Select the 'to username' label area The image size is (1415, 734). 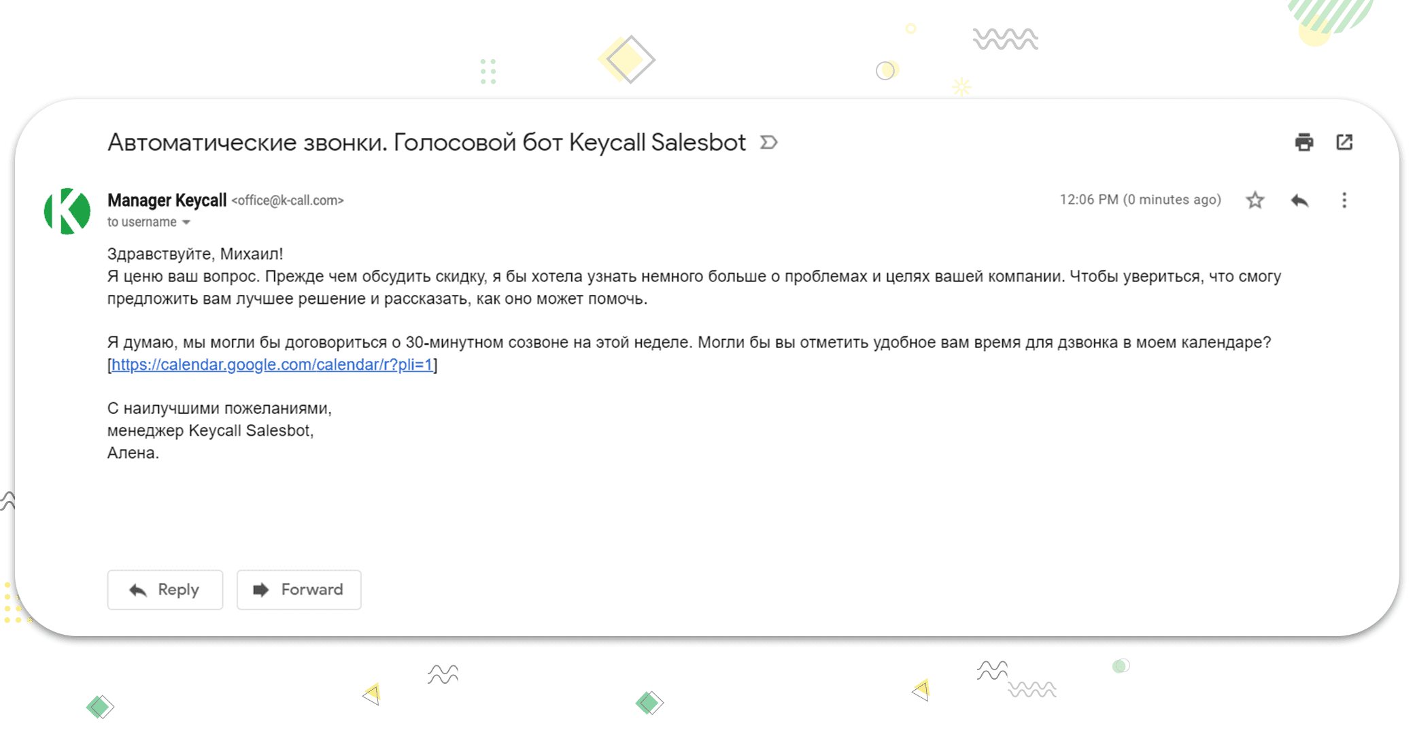pos(143,222)
